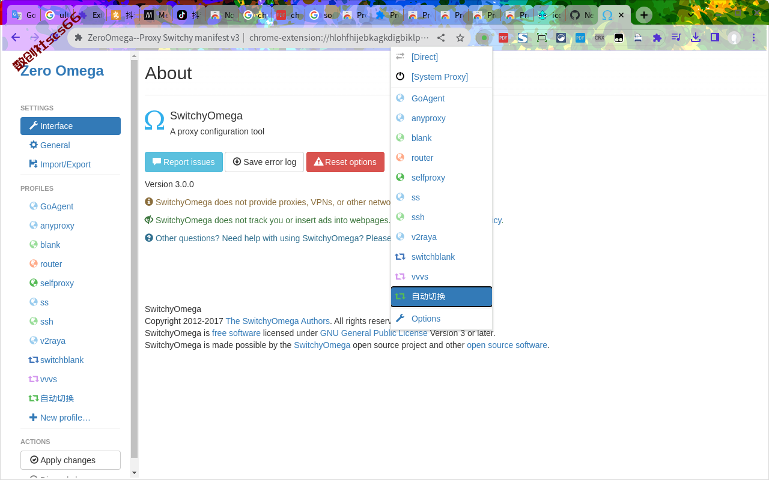Open GoAgent profile in sidebar
Image resolution: width=769 pixels, height=480 pixels.
tap(70, 206)
